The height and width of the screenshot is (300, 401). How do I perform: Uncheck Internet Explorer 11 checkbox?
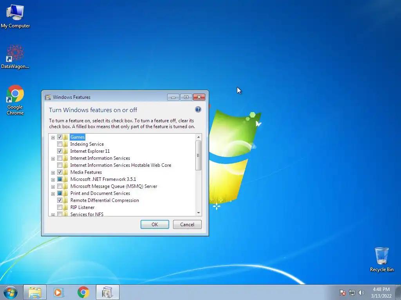pos(60,151)
